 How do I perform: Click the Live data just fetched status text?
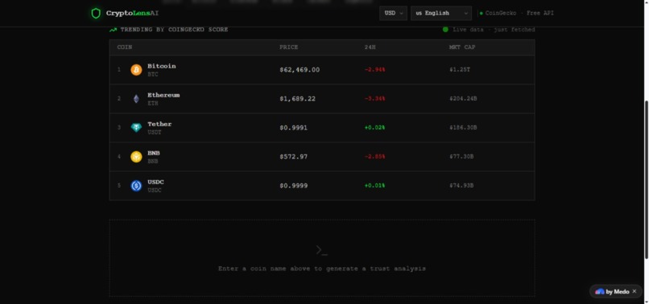pyautogui.click(x=494, y=30)
